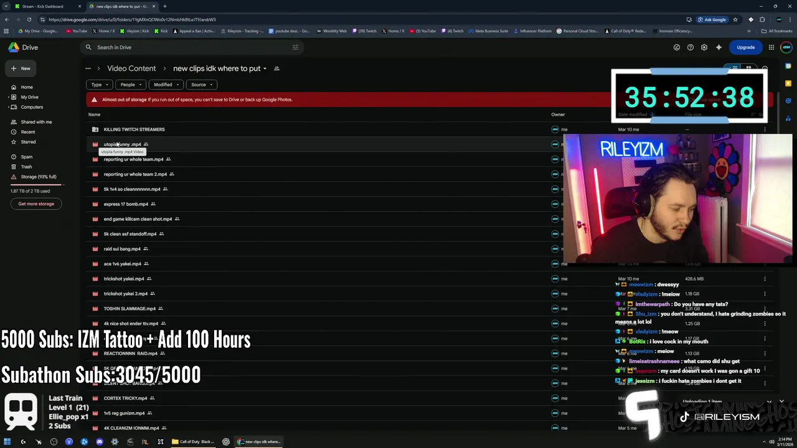Open the Meta Business Suite bookmark
The image size is (797, 448).
click(x=488, y=30)
